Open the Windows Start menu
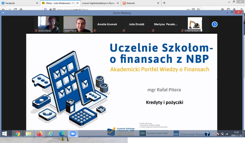Image resolution: width=245 pixels, height=143 pixels. (5, 134)
